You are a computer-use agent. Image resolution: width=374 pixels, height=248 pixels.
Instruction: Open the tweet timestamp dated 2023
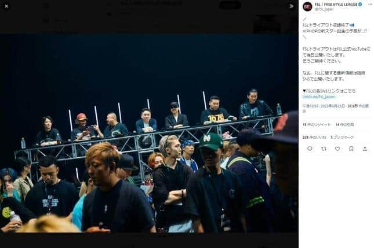[x=324, y=106]
